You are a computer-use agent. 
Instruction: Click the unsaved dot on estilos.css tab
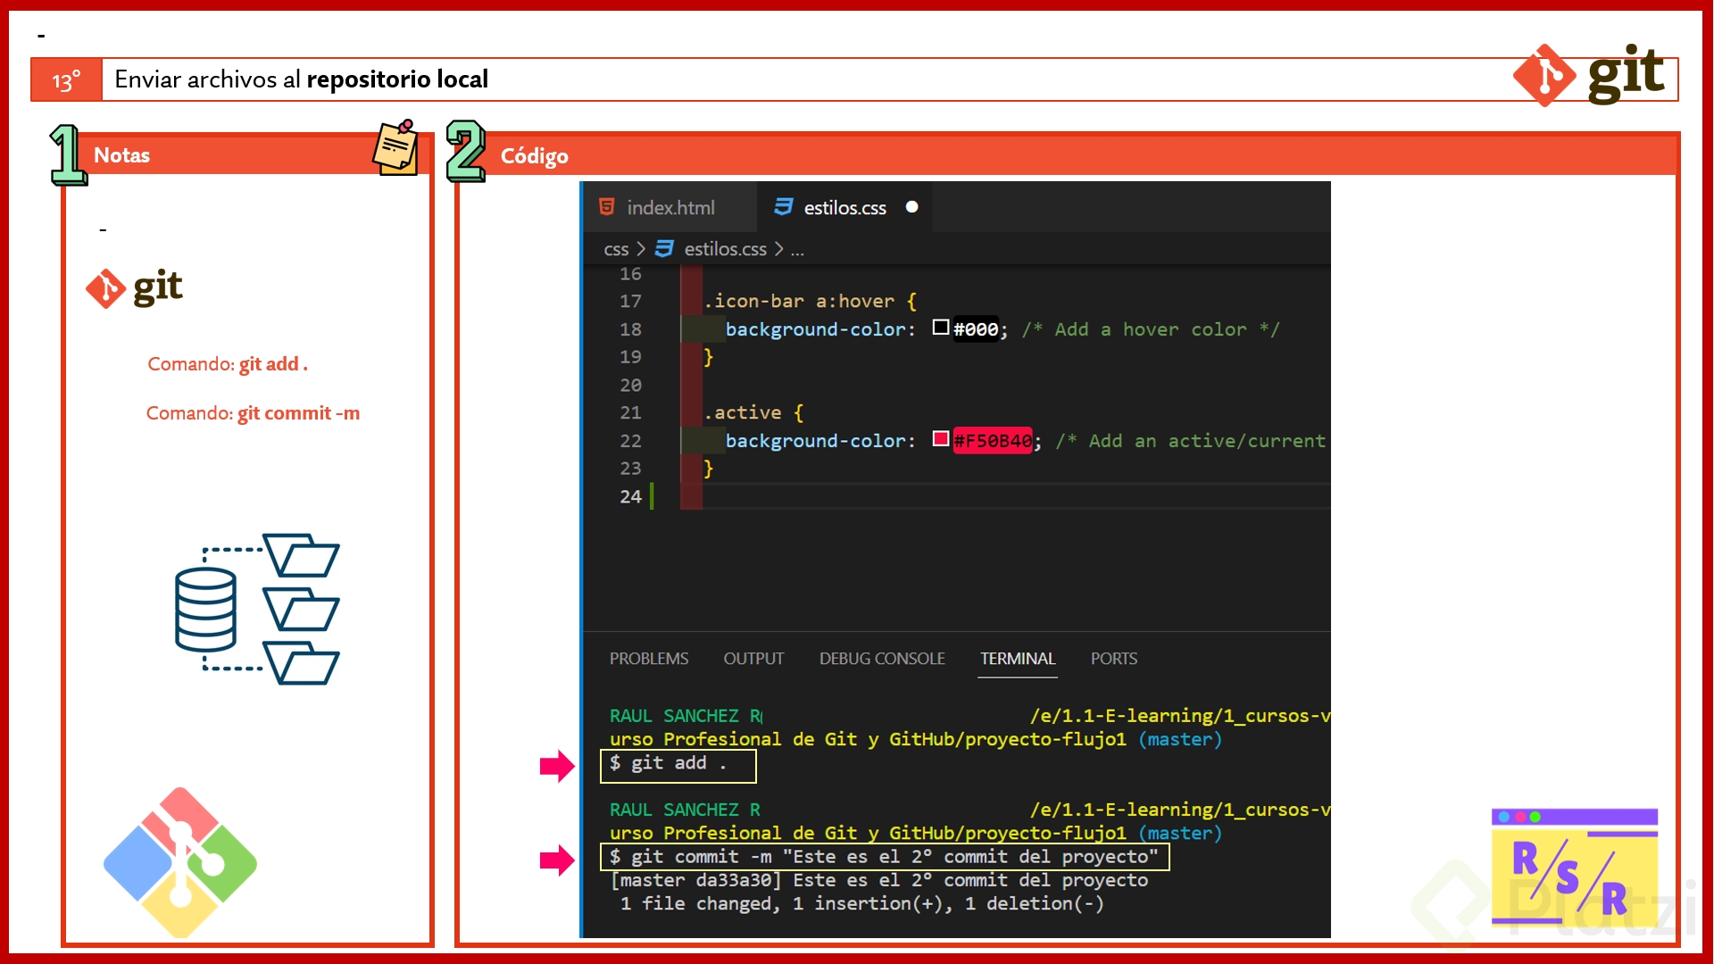click(911, 207)
